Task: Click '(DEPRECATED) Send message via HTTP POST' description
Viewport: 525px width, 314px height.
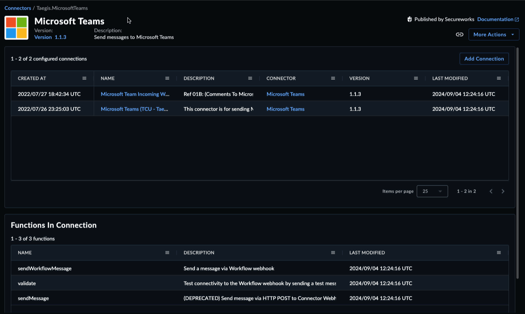Action: [x=260, y=298]
